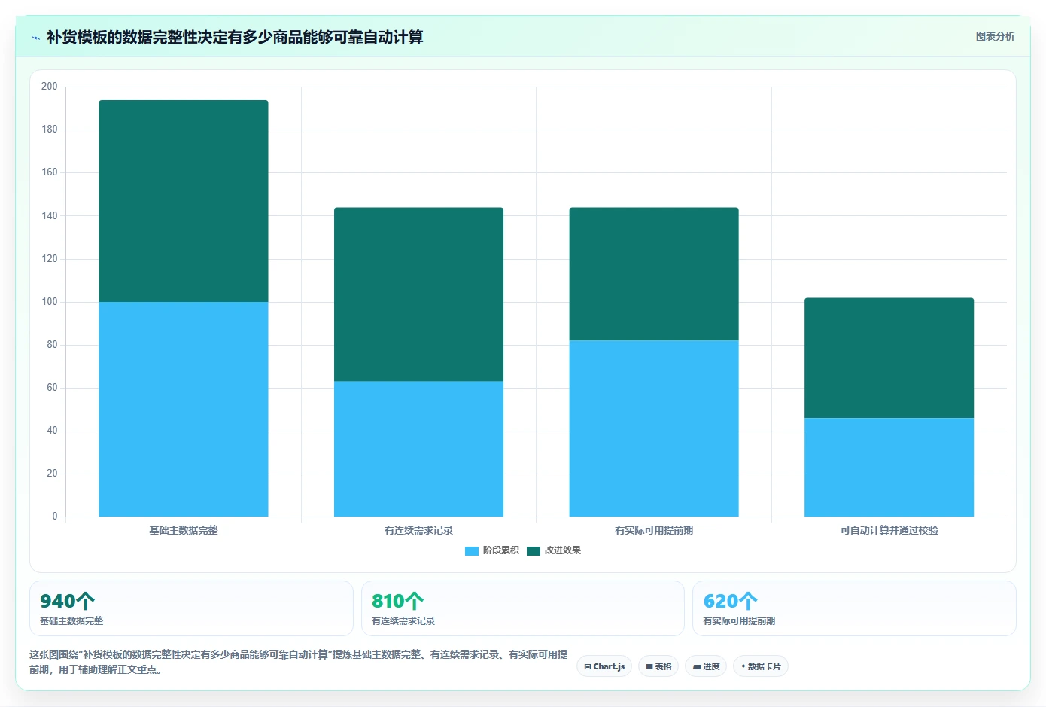Click the 有实际可用提前期 x-axis label
Viewport: 1046px width, 707px height.
click(654, 530)
